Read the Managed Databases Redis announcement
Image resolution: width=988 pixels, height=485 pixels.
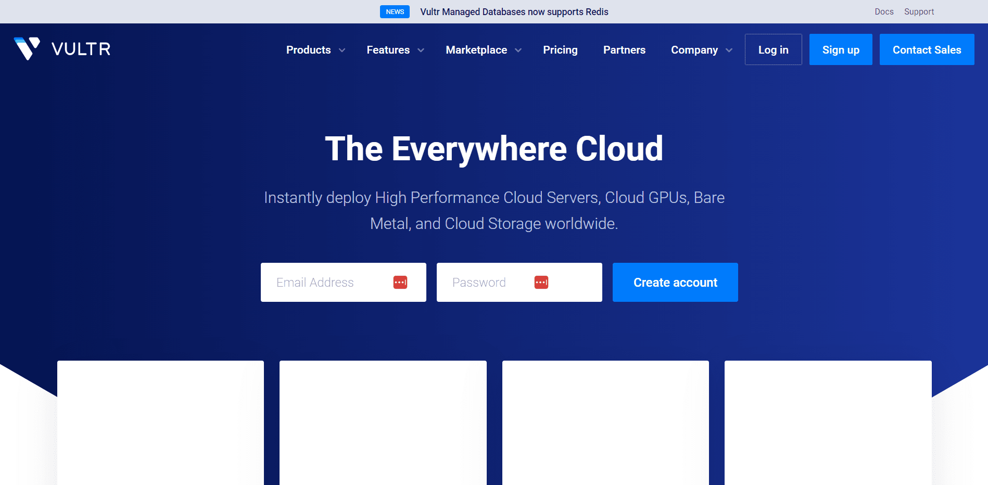514,12
